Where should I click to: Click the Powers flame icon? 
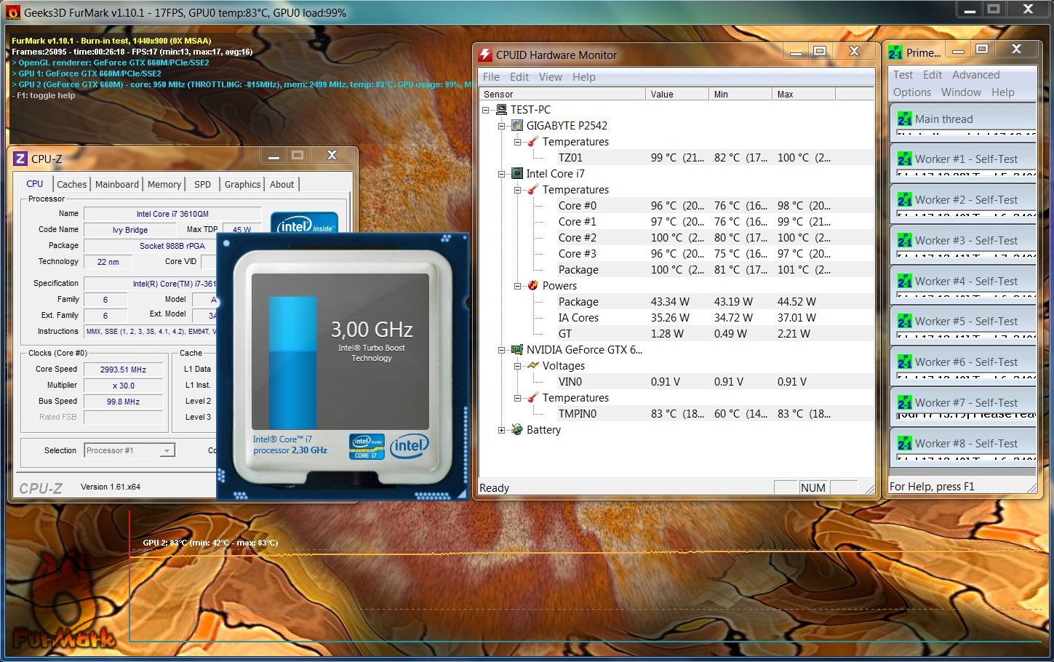[x=533, y=286]
